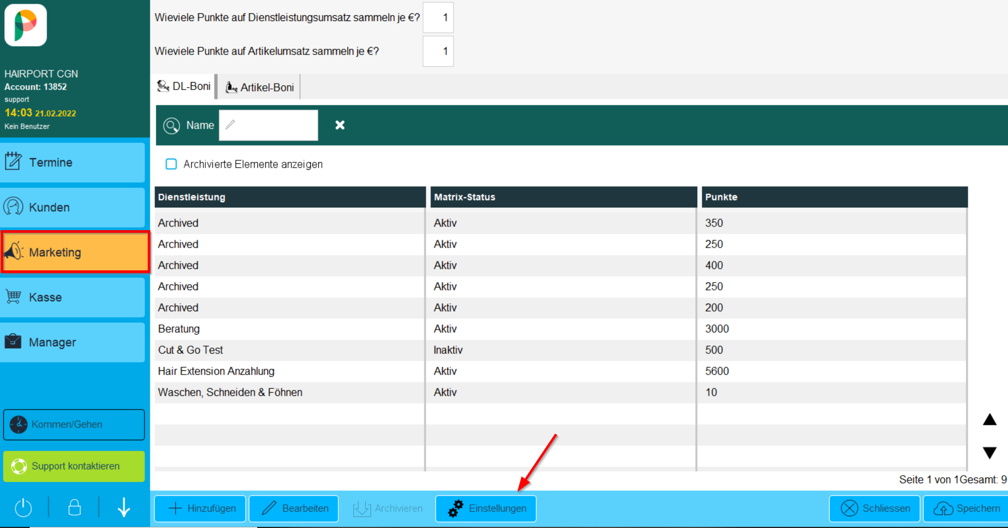This screenshot has width=1008, height=528.
Task: Sort by the Punkte column header
Action: point(834,197)
